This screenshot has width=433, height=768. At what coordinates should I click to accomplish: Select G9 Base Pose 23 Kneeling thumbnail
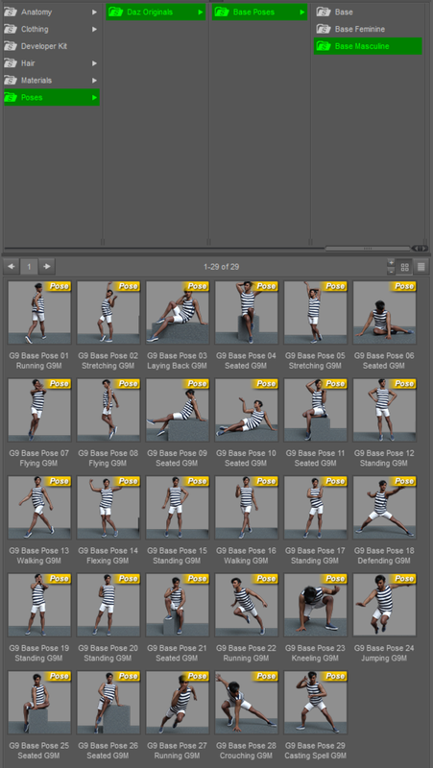tap(316, 605)
